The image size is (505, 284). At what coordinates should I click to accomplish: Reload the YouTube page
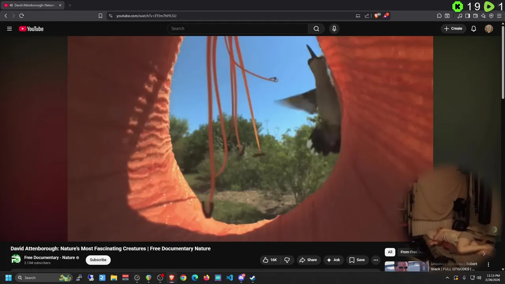pos(22,16)
